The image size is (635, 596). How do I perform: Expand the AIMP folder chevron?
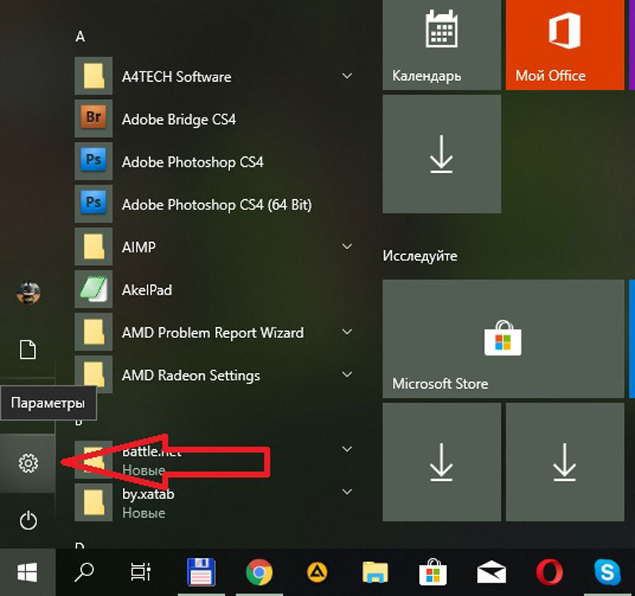pyautogui.click(x=347, y=246)
